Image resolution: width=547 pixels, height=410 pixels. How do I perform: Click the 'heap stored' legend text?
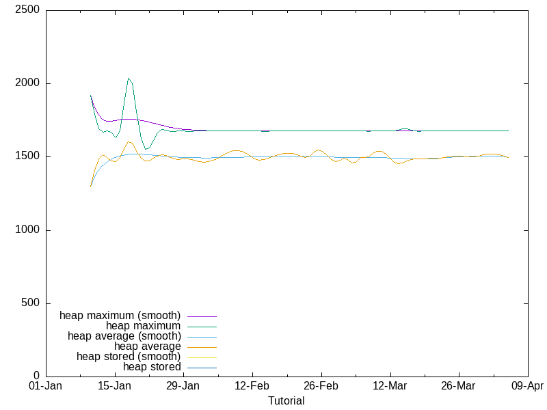click(x=152, y=367)
